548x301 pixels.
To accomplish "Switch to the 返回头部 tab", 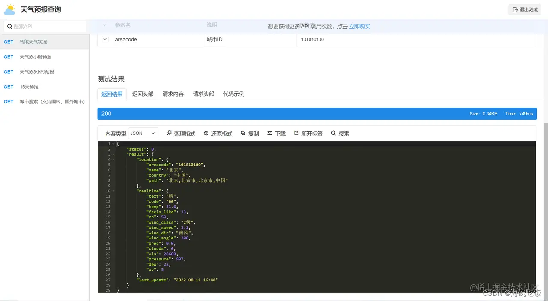I will click(x=143, y=94).
